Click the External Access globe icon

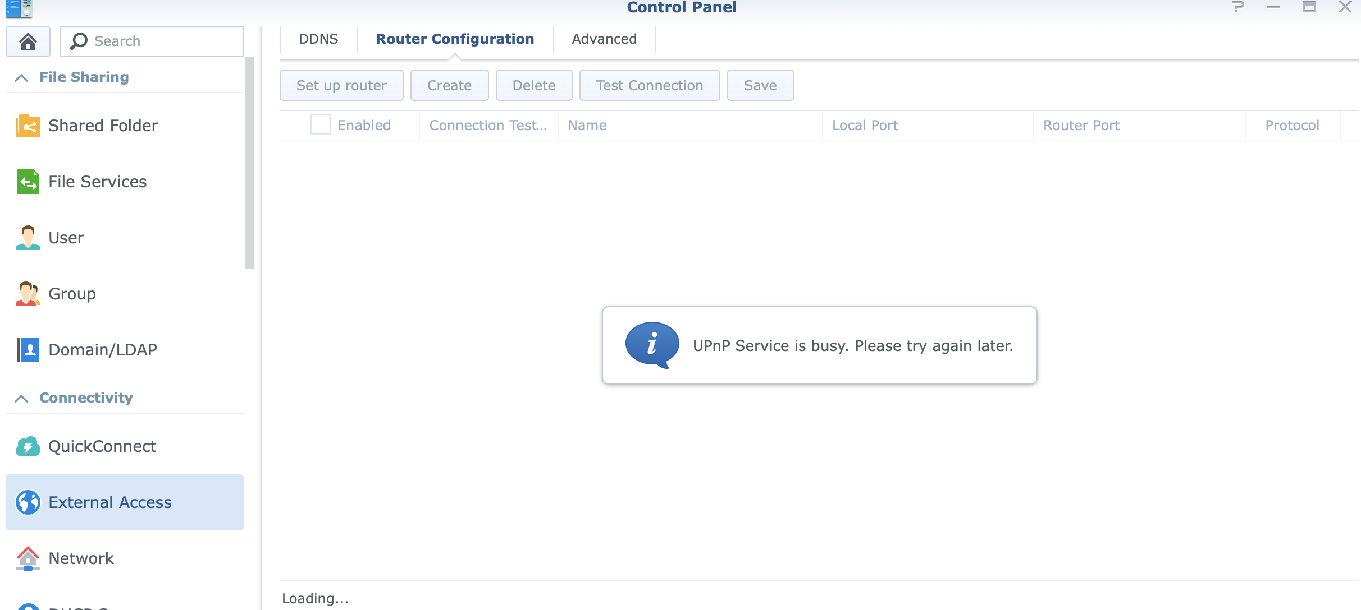tap(28, 502)
